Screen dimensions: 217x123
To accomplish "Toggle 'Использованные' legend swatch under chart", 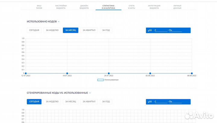I will [x=100, y=80].
